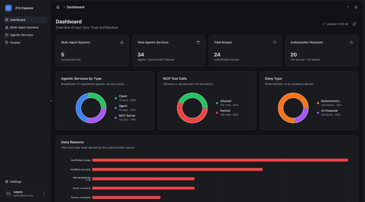Click the Allowed legend green dot
The height and width of the screenshot is (202, 365).
(217, 103)
